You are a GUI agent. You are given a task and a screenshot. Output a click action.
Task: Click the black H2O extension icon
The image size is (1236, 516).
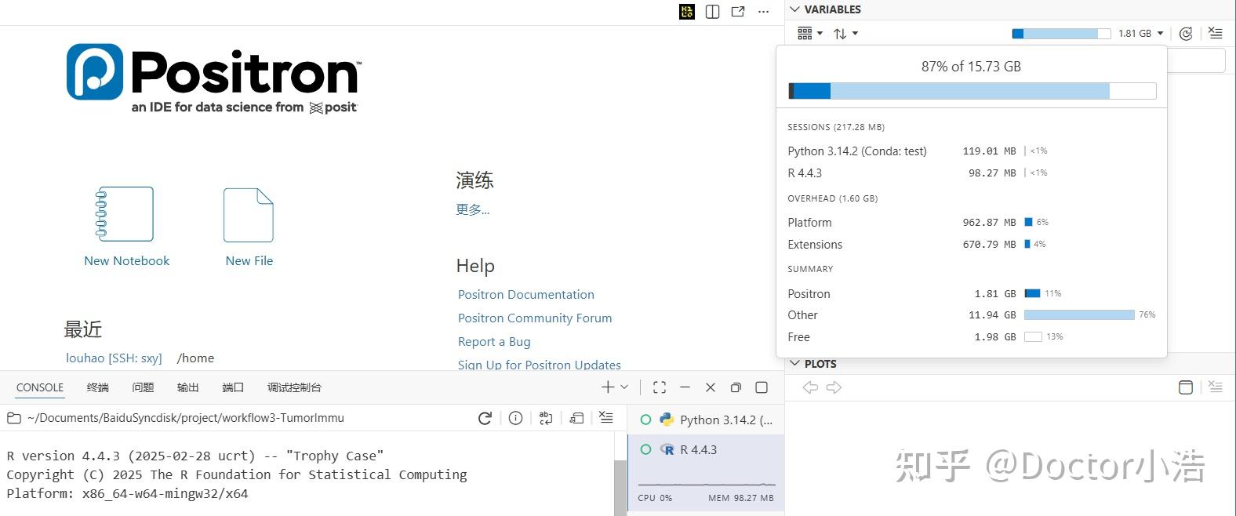(x=687, y=12)
